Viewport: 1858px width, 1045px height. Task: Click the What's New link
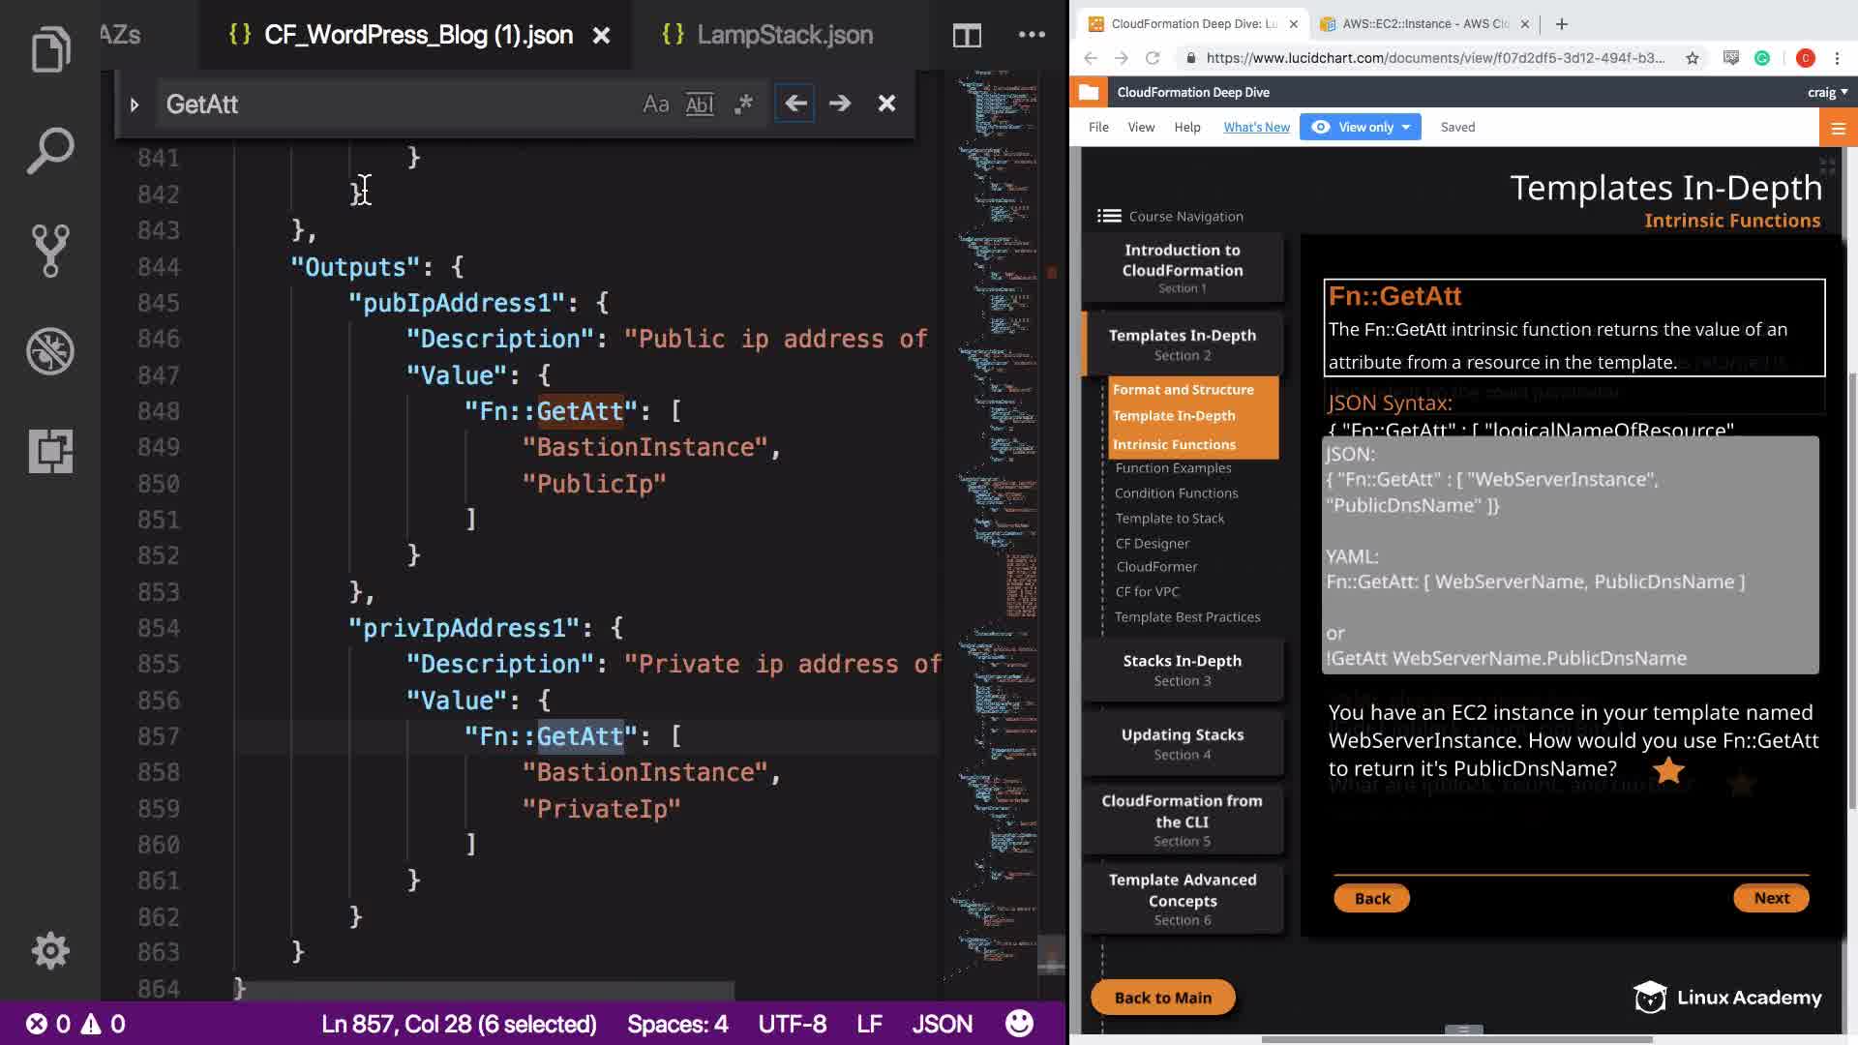pyautogui.click(x=1256, y=127)
